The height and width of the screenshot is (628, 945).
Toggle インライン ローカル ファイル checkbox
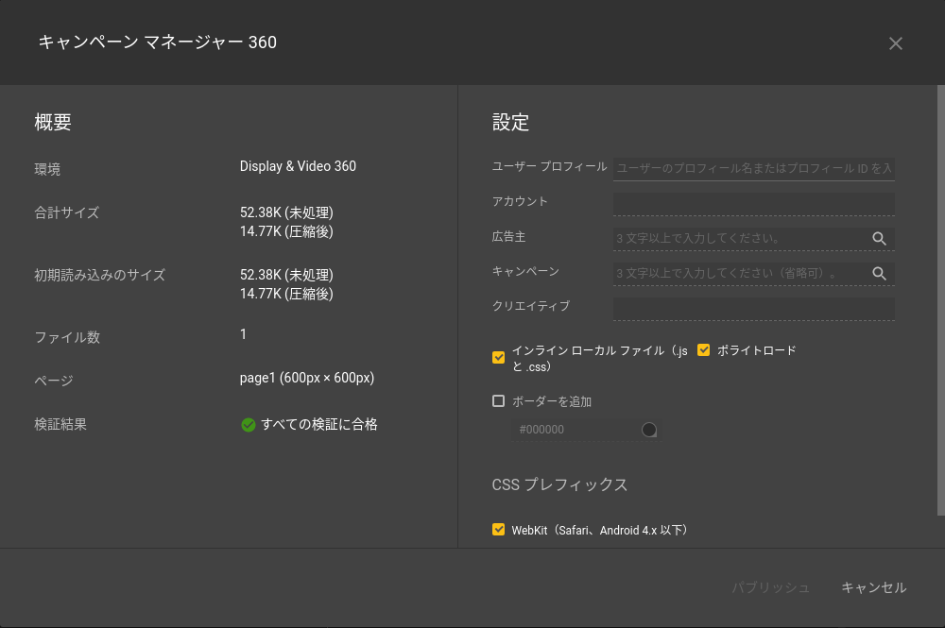(498, 358)
